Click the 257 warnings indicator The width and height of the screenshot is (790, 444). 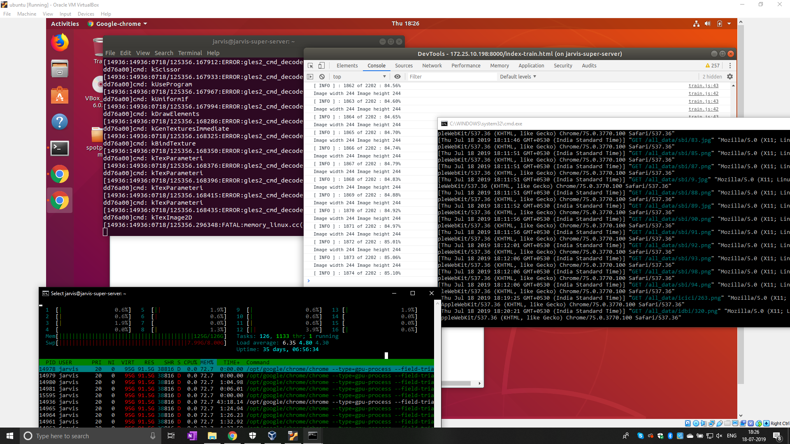713,66
